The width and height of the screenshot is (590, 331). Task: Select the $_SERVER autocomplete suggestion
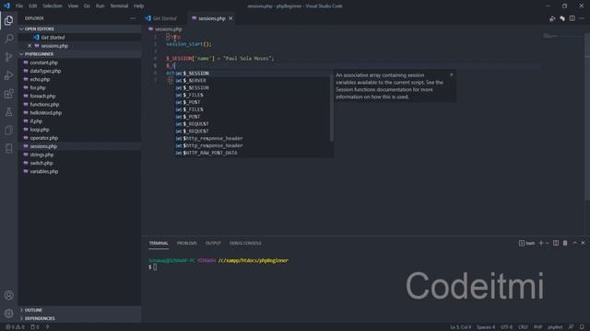pos(253,80)
